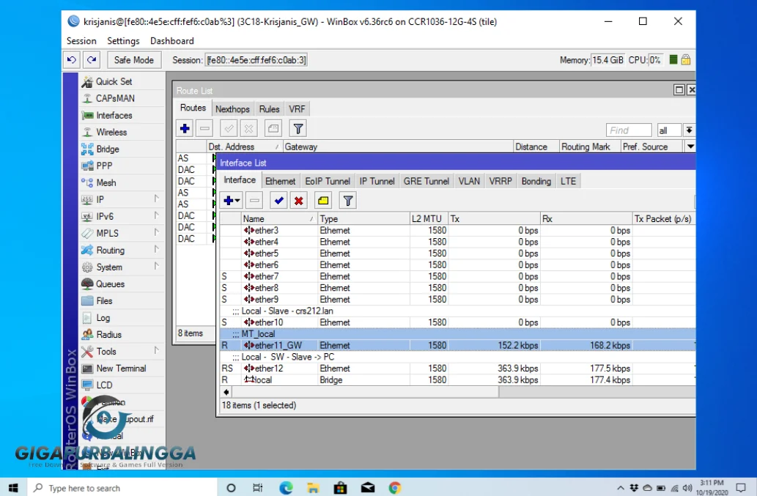The width and height of the screenshot is (757, 496).
Task: Open Log from sidebar
Action: tap(103, 318)
